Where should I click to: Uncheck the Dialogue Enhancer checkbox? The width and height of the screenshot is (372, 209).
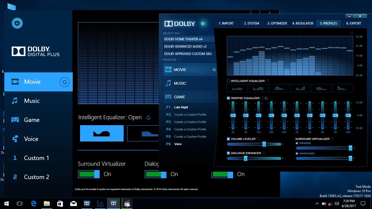click(228, 153)
